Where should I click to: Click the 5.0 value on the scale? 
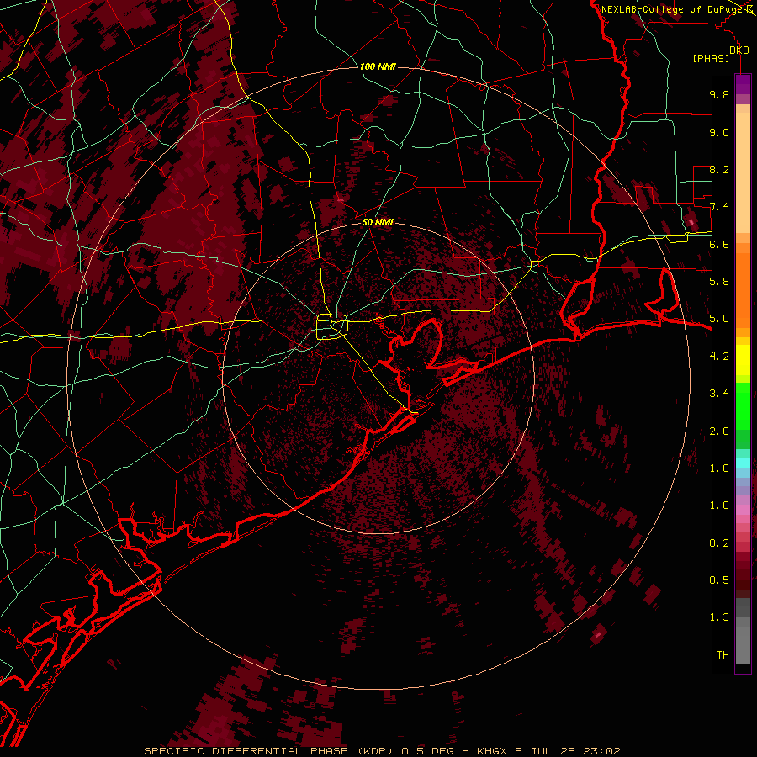click(x=719, y=319)
